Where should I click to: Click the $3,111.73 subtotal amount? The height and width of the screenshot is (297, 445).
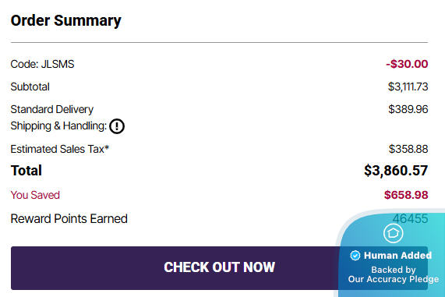tap(408, 87)
